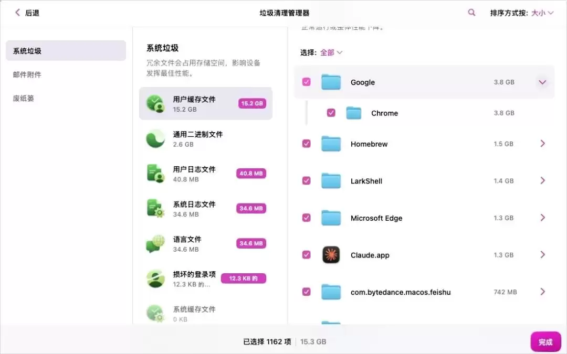
Task: Click the 34.6 MB badge on 系统日志文件
Action: coord(251,208)
